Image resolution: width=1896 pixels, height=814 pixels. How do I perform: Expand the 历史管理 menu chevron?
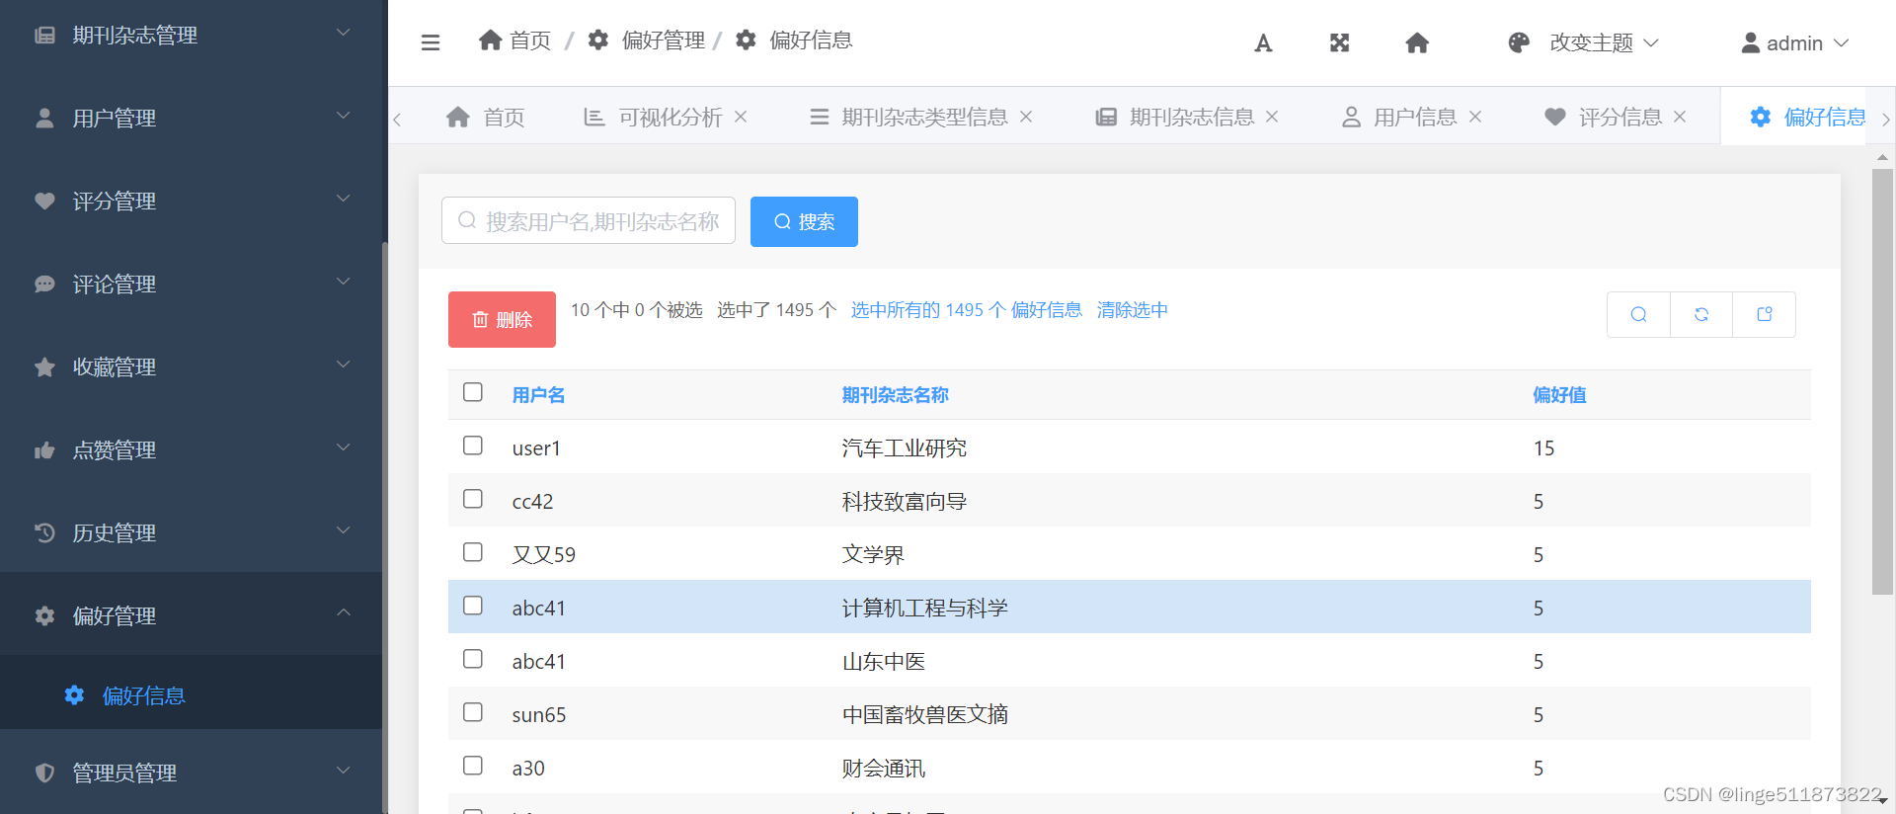344,530
